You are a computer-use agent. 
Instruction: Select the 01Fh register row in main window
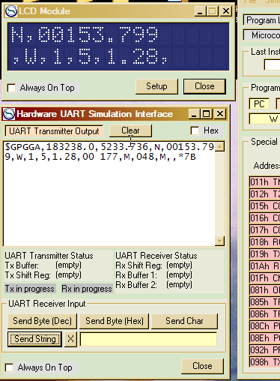(x=264, y=278)
